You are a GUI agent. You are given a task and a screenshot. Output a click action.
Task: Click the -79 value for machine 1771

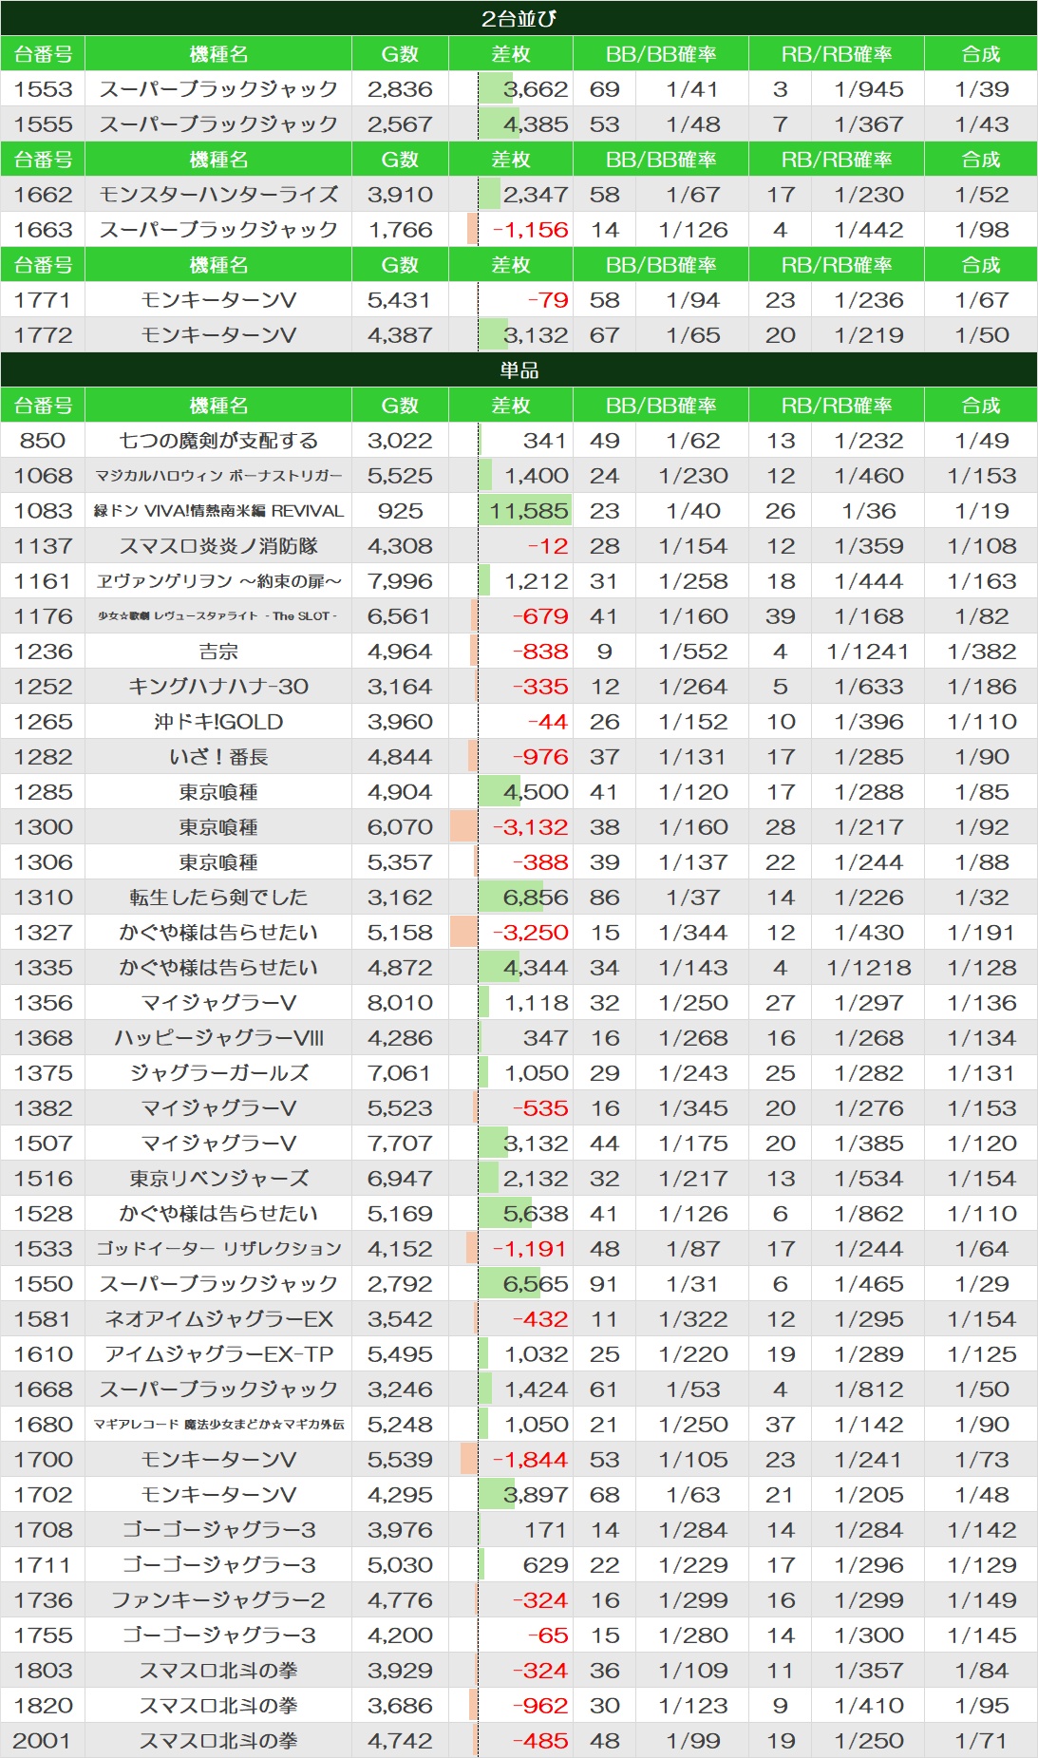tap(548, 300)
